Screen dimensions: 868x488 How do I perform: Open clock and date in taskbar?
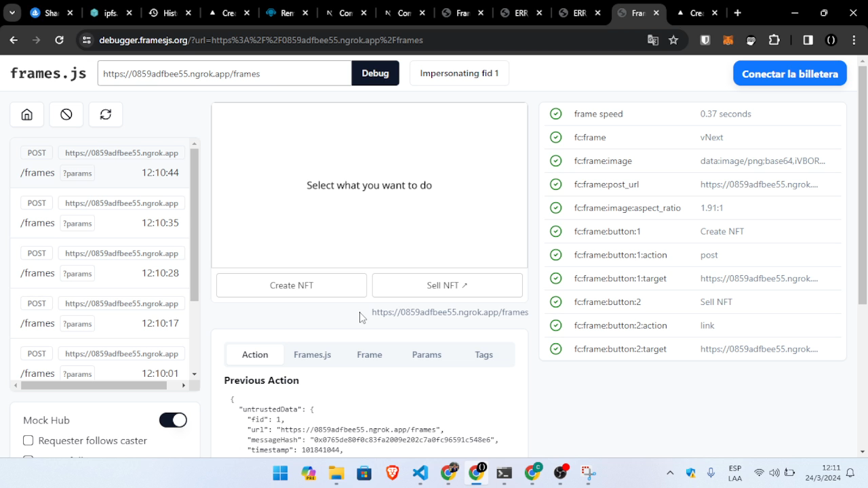click(x=823, y=473)
